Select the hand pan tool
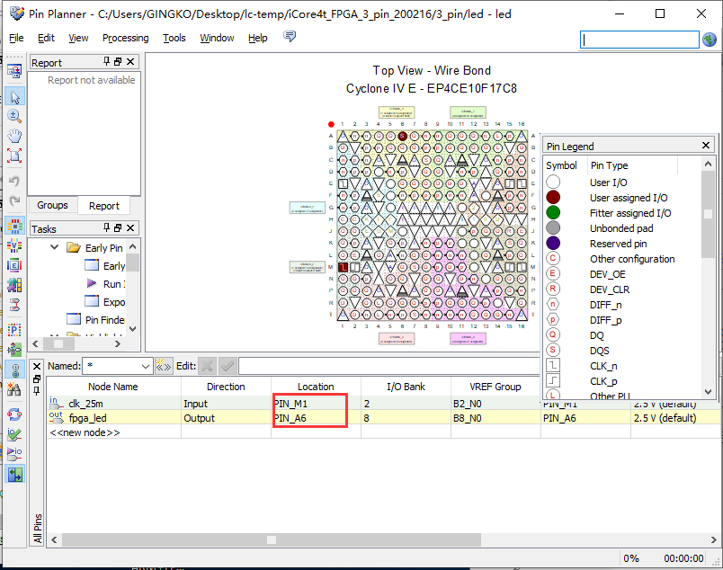723x570 pixels. 14,136
